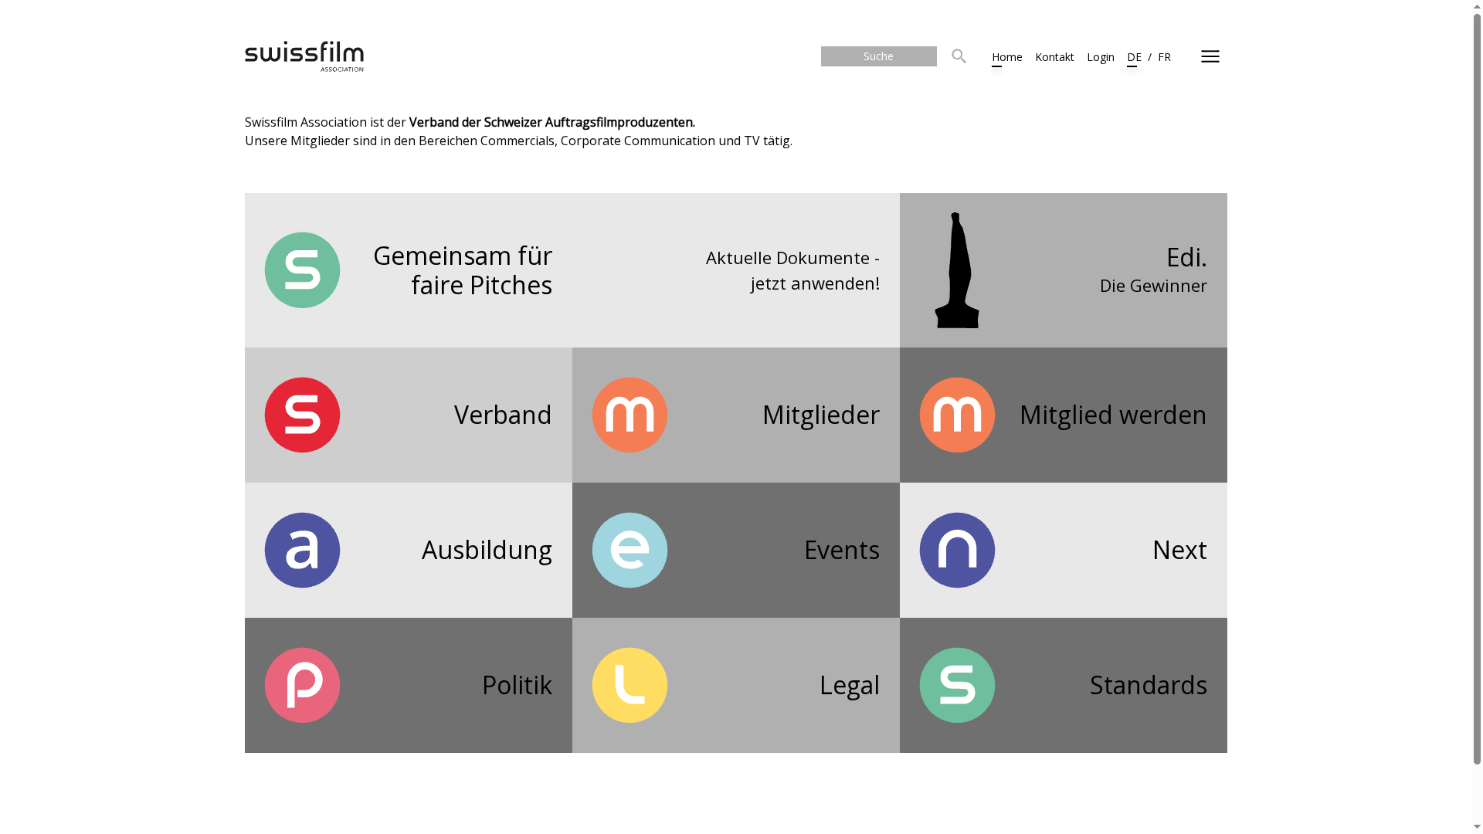
Task: Open the hamburger navigation menu
Action: pyautogui.click(x=1210, y=56)
